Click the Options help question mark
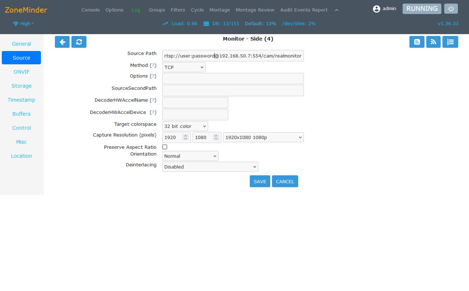 point(153,76)
